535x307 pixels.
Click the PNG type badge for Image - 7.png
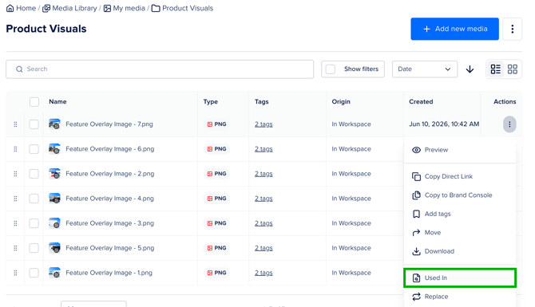pos(216,124)
